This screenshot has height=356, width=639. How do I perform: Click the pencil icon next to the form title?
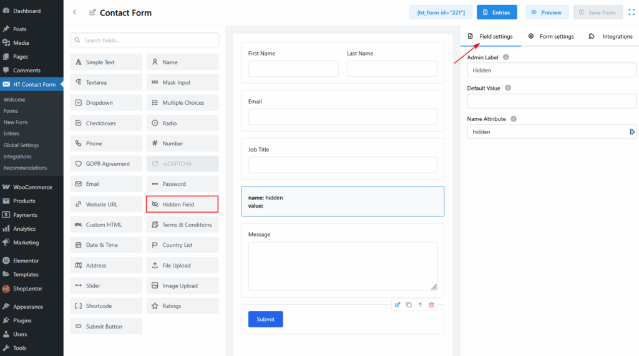tap(93, 12)
